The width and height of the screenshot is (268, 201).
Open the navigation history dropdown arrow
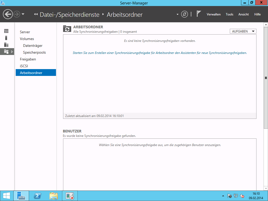click(23, 14)
